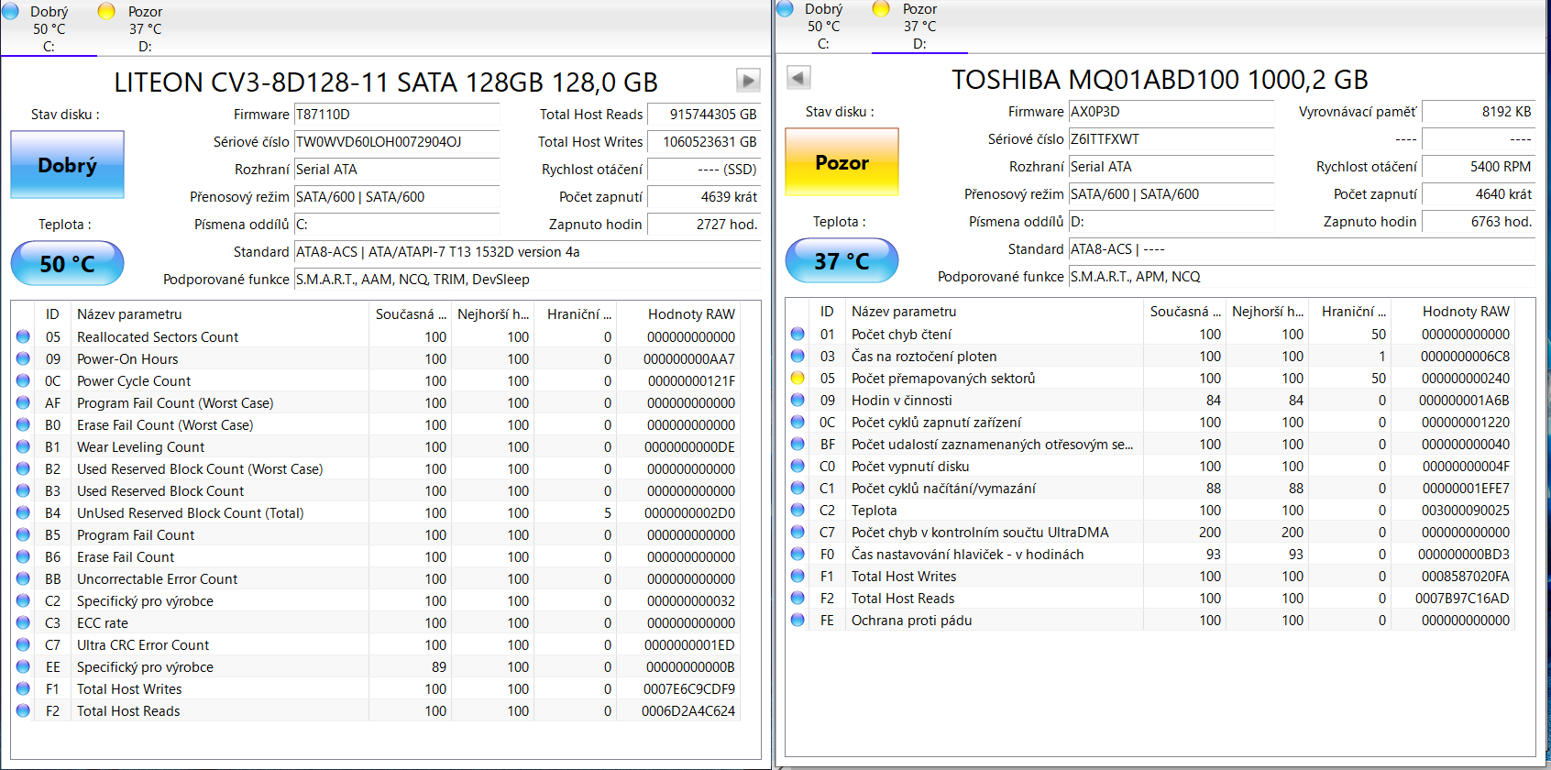Select the C: disk tab in TOSHIBA window
The width and height of the screenshot is (1551, 770).
pyautogui.click(x=822, y=27)
